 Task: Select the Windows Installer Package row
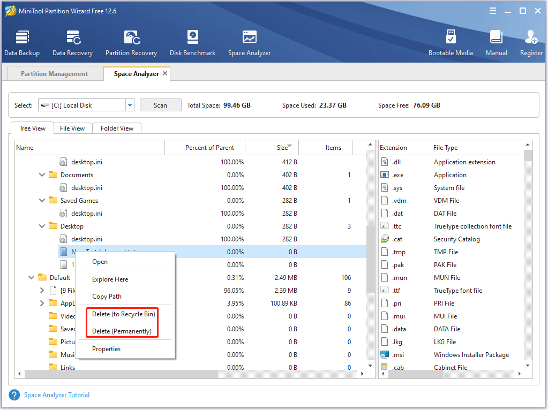(x=452, y=354)
